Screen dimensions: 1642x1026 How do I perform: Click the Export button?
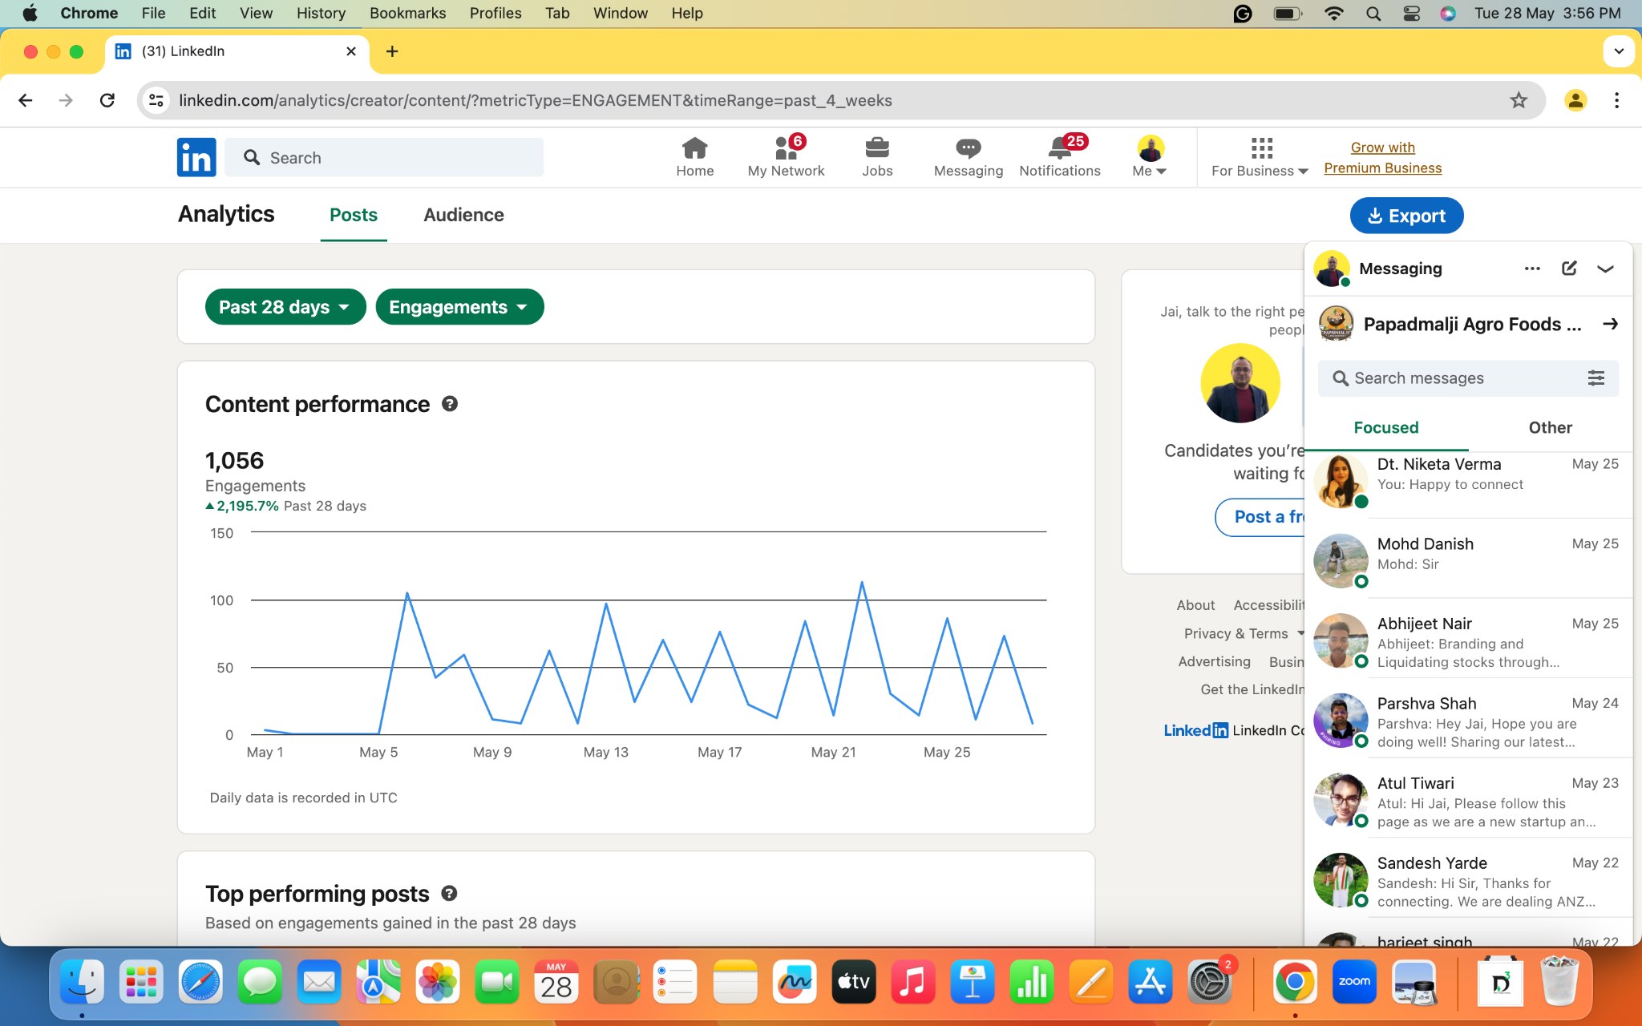pos(1406,216)
